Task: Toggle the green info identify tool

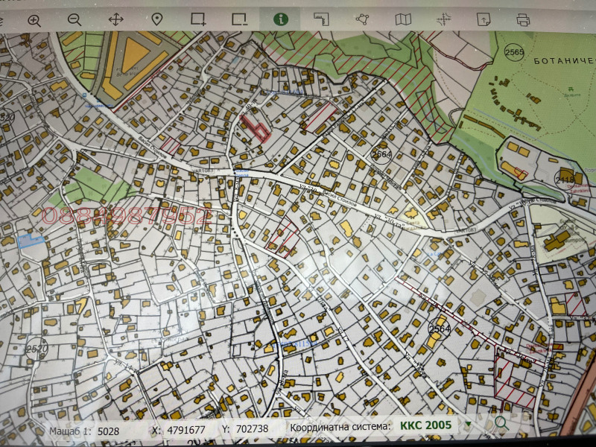Action: tap(281, 19)
